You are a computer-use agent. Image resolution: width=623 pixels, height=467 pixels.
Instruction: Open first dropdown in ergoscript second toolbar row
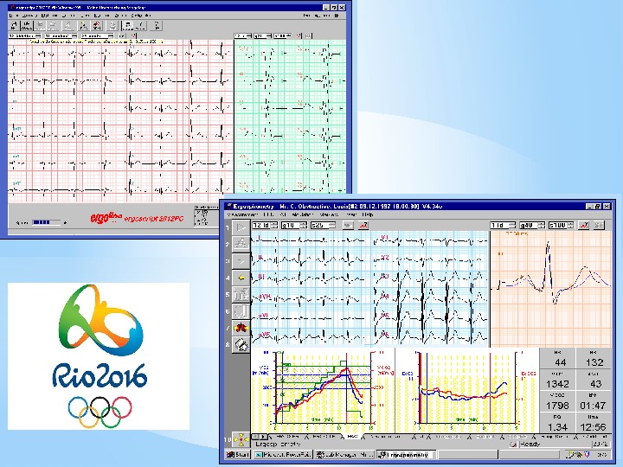tap(24, 35)
